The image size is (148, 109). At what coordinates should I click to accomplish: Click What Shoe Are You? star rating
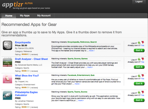(25, 87)
